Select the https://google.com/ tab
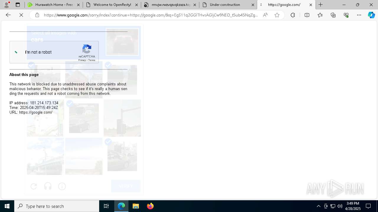Screen dimensions: 378x212 click(286, 5)
